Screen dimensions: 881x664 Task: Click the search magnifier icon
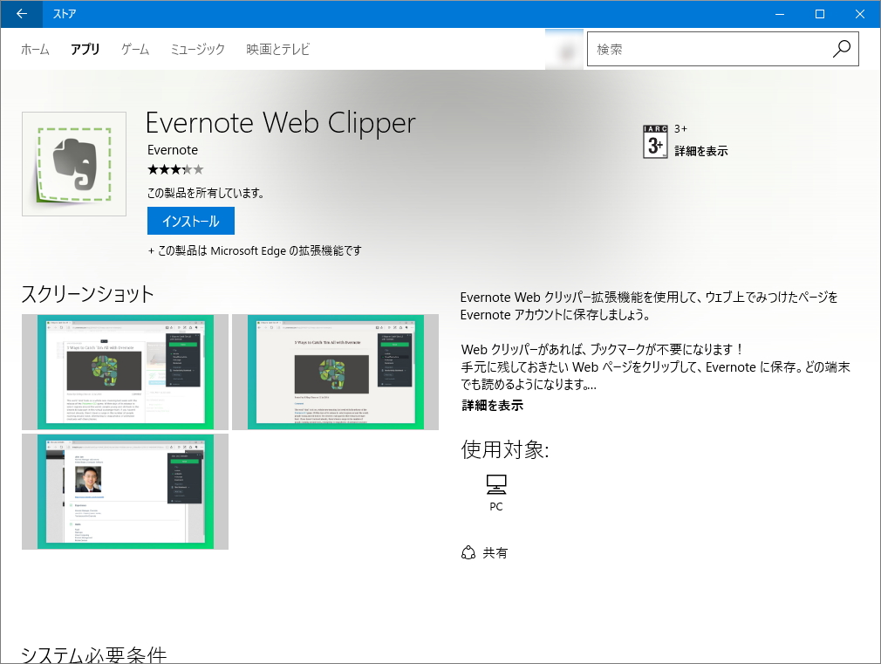[x=840, y=49]
